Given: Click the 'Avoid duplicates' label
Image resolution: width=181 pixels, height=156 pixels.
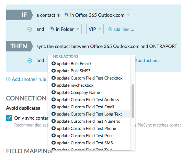Looking at the screenshot, I should point(23,108).
